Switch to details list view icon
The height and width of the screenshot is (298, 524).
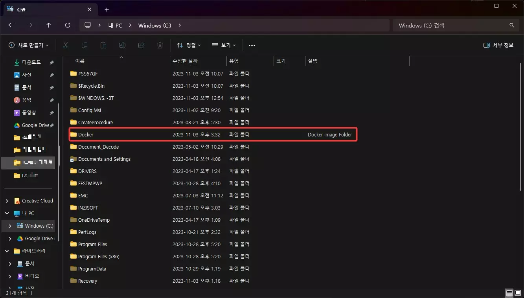pos(509,293)
